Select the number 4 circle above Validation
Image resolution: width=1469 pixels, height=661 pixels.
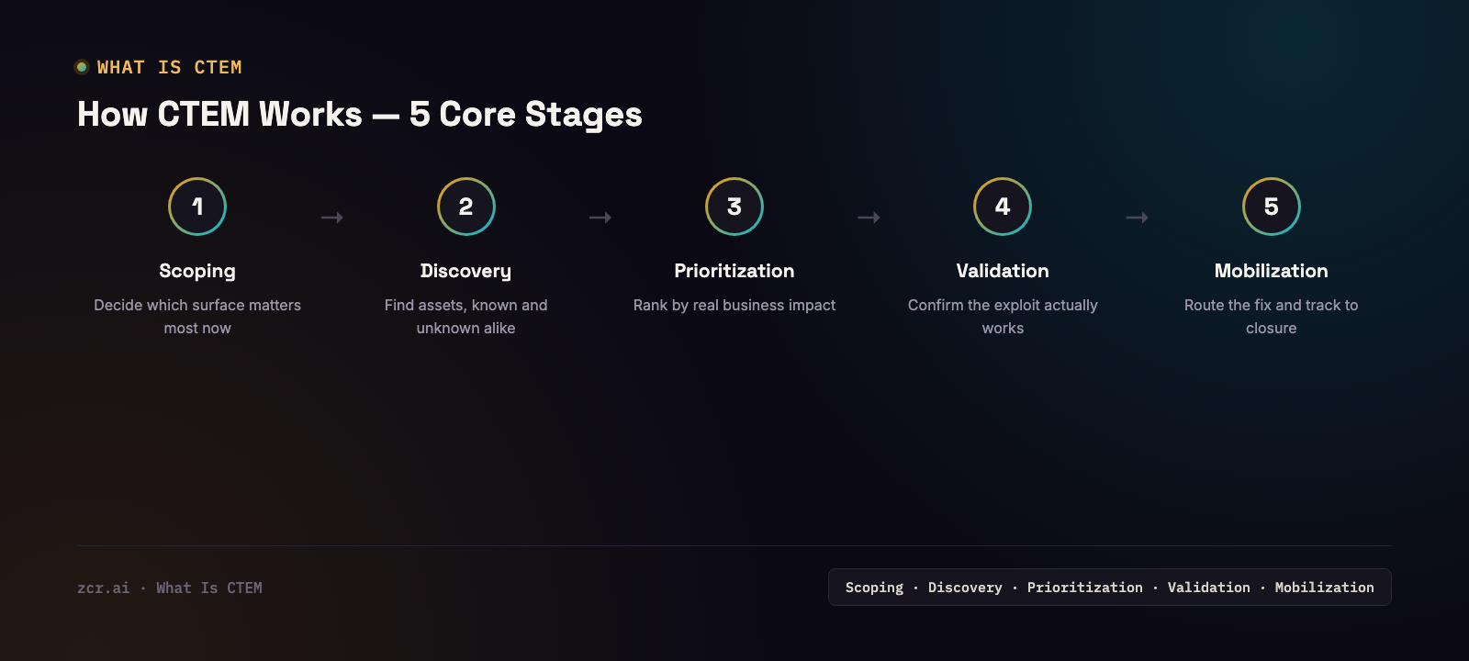click(1003, 207)
